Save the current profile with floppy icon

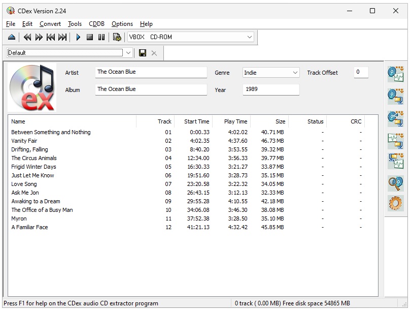(143, 53)
